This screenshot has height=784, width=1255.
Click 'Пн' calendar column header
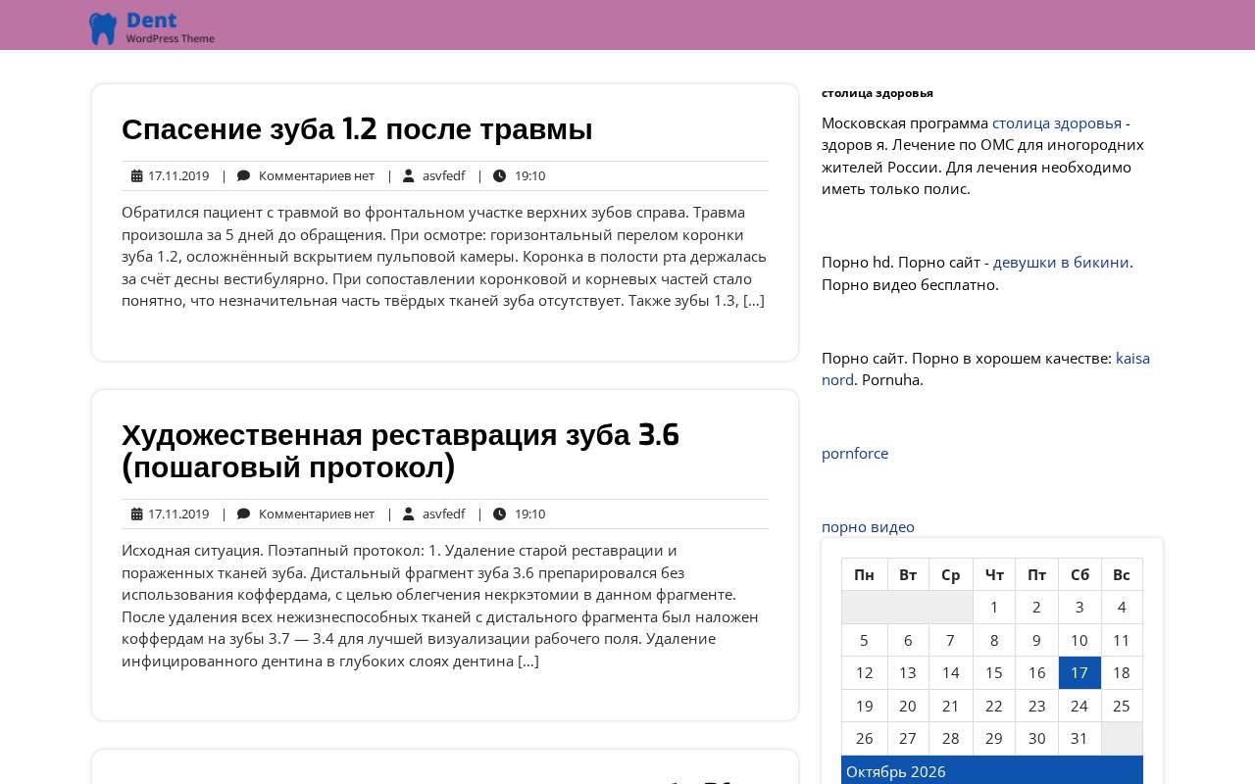click(864, 575)
